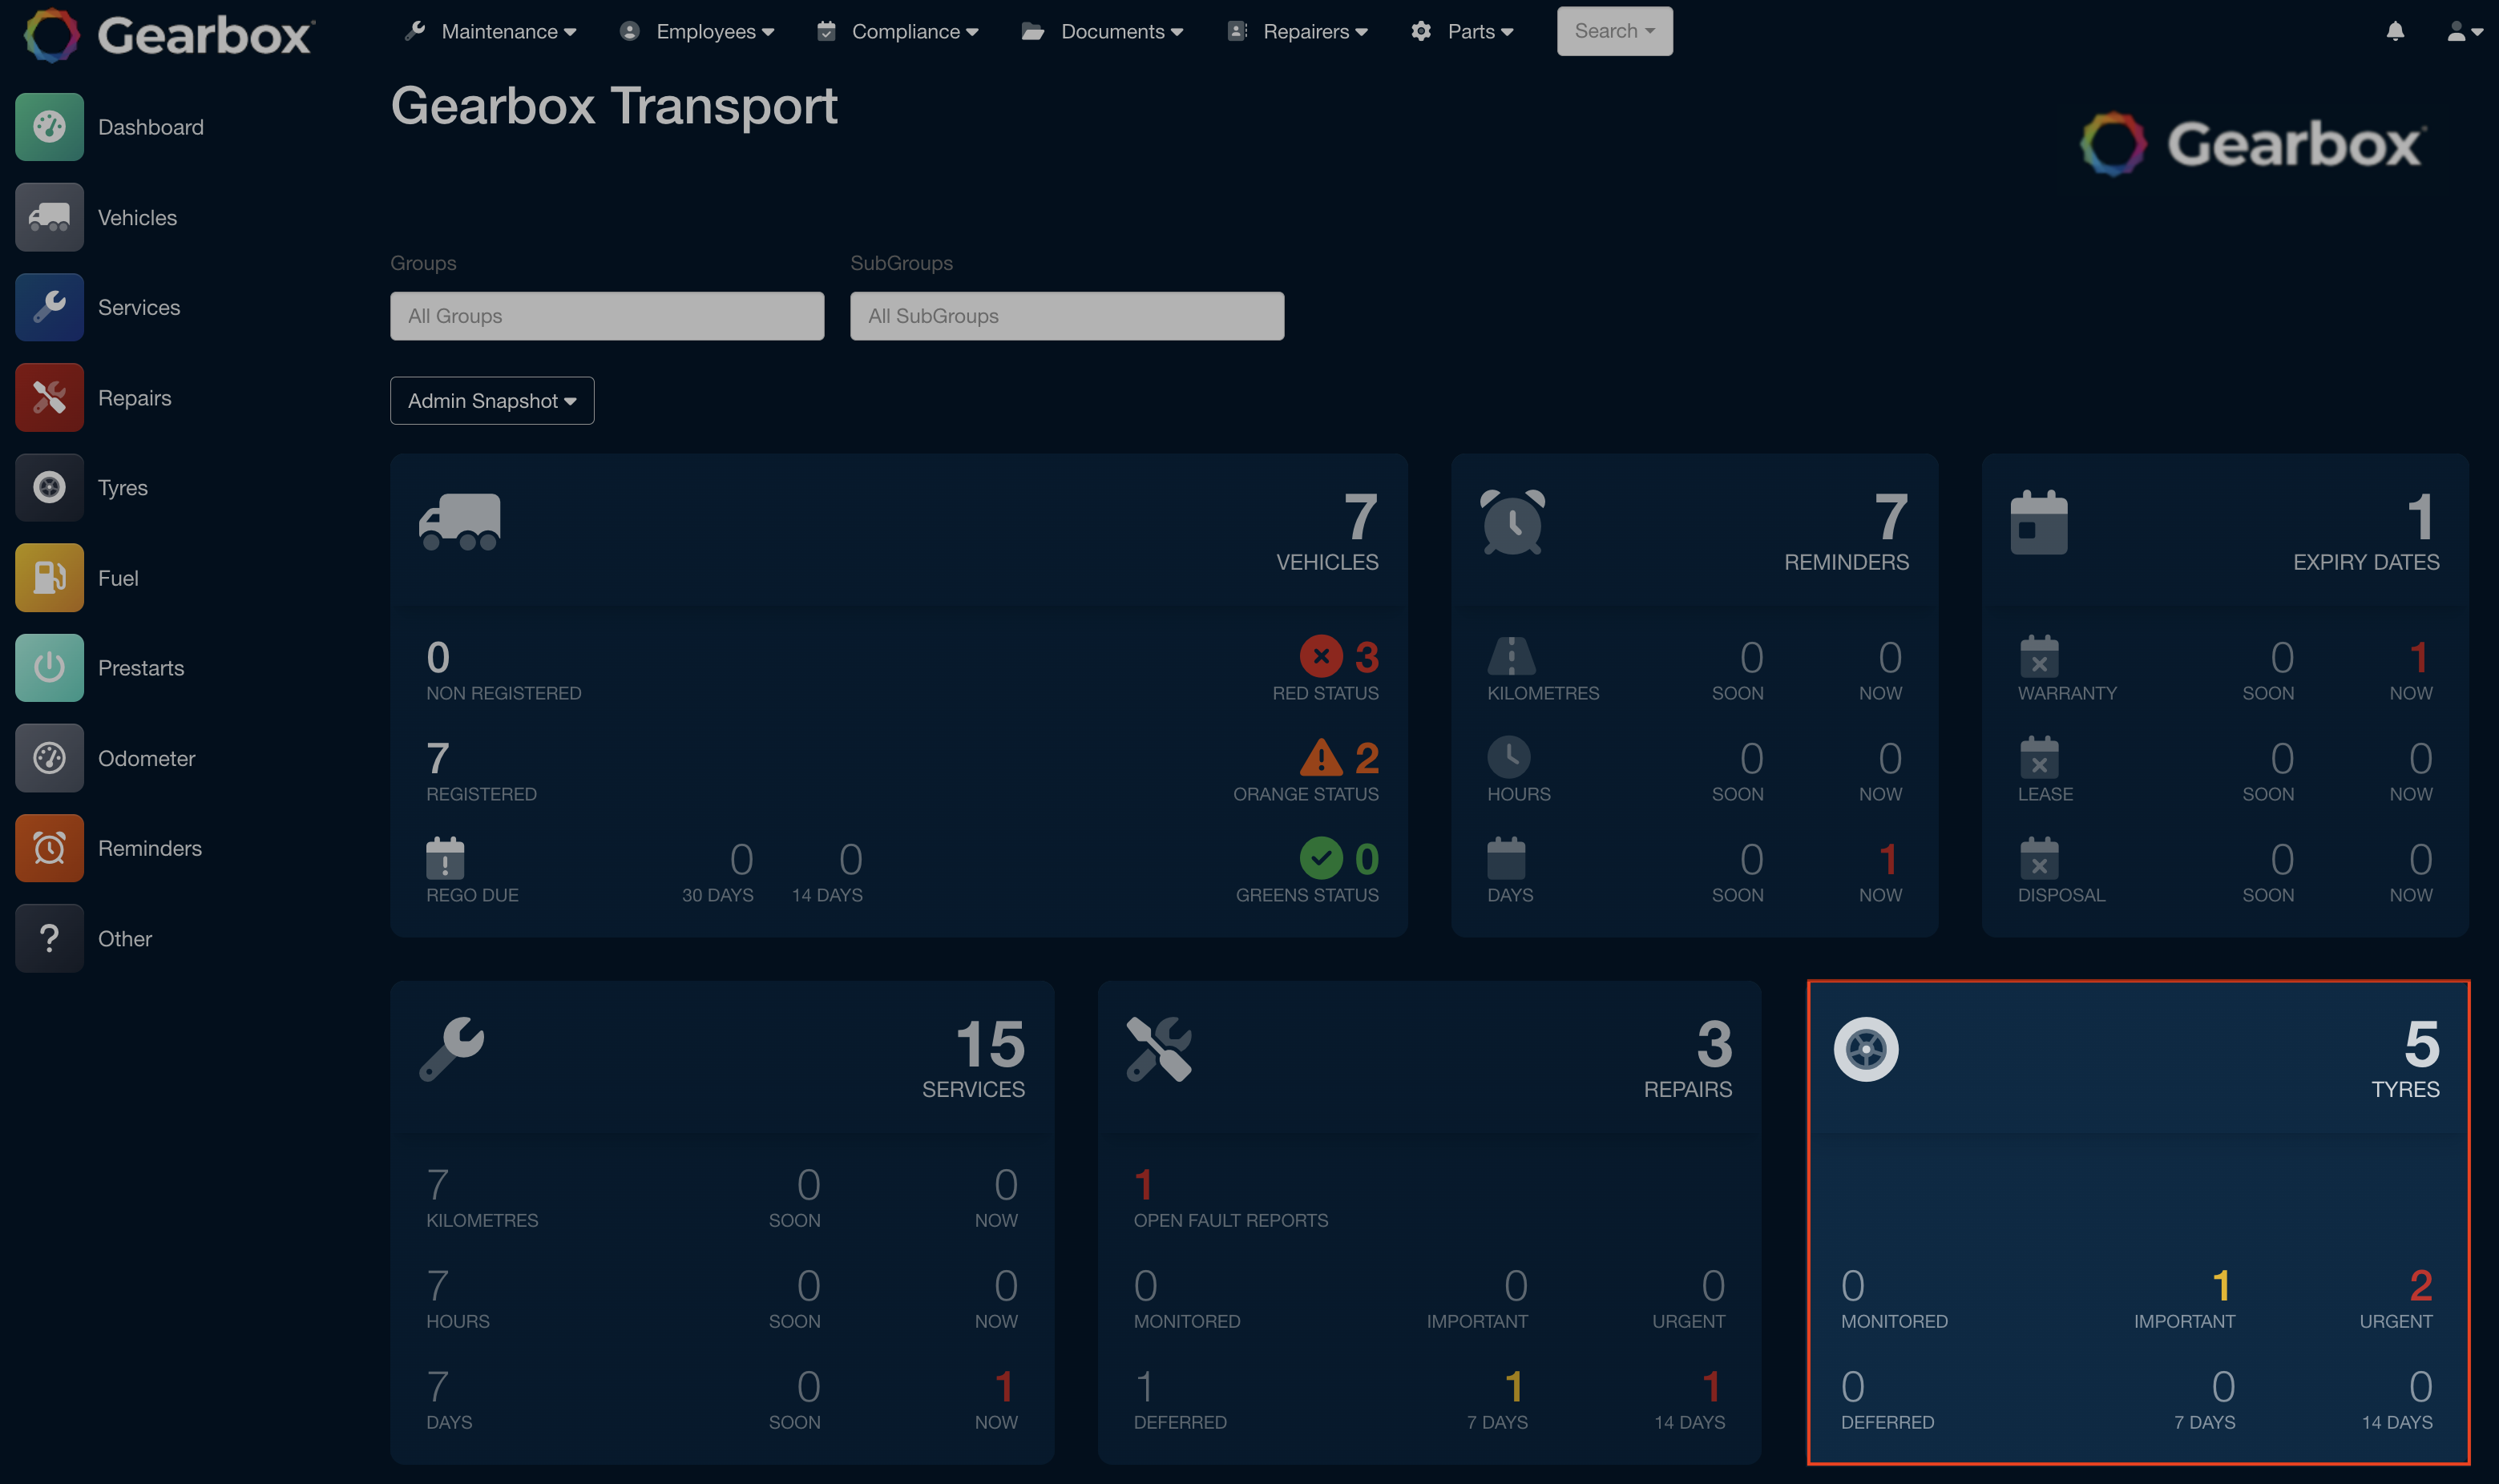
Task: Go to Dashboard in sidebar
Action: pos(151,127)
